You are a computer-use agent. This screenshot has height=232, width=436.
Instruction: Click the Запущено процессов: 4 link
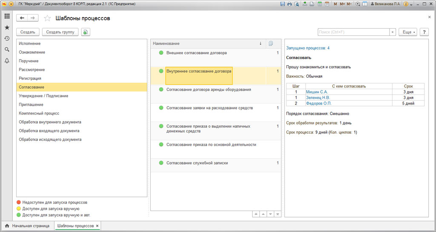[x=308, y=48]
